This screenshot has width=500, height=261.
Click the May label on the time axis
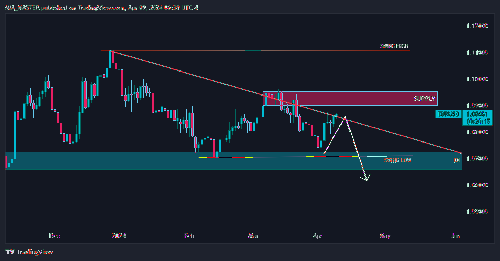pos(385,236)
